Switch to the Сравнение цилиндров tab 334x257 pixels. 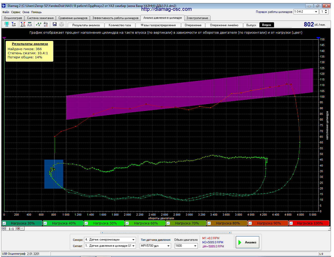click(73, 18)
